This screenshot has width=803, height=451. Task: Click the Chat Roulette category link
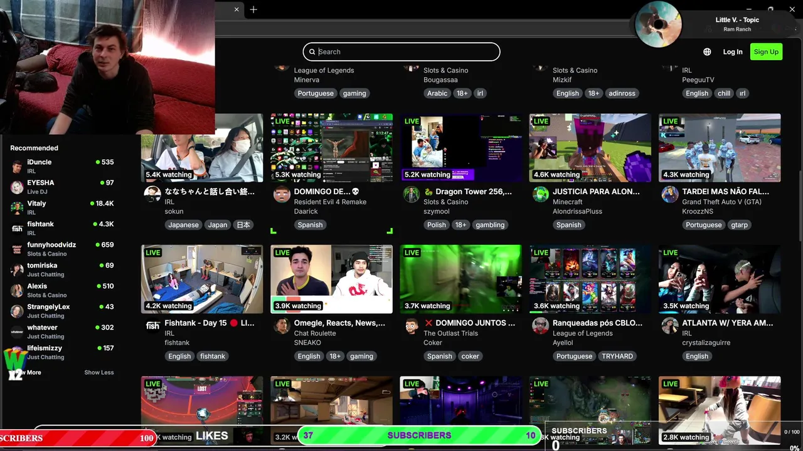315,333
